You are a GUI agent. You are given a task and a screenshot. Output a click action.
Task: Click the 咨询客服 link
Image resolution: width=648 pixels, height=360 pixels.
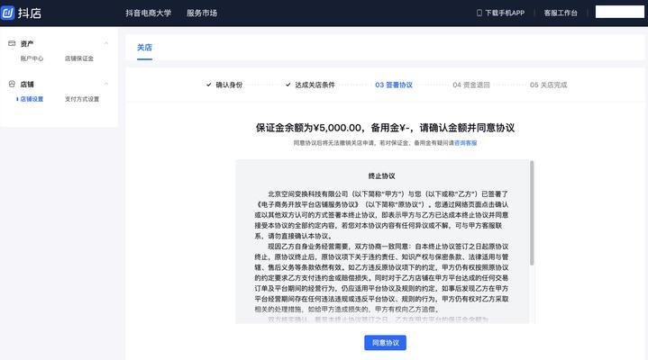point(465,143)
